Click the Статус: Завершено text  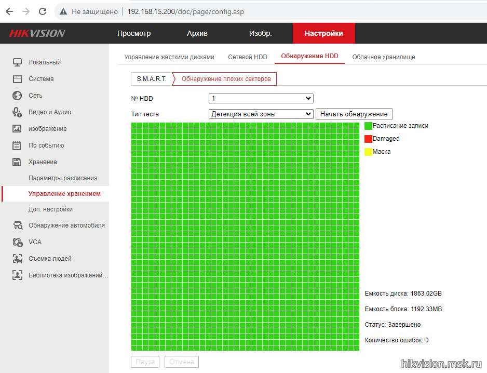tap(393, 325)
